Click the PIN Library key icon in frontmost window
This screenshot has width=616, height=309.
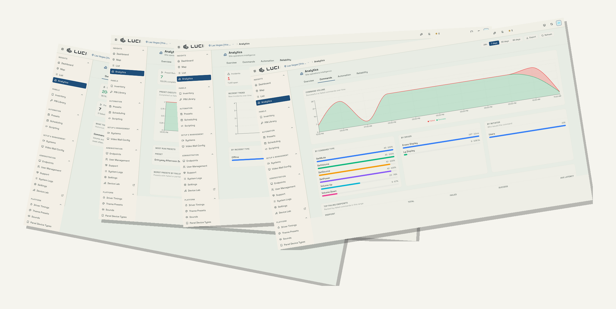[262, 123]
